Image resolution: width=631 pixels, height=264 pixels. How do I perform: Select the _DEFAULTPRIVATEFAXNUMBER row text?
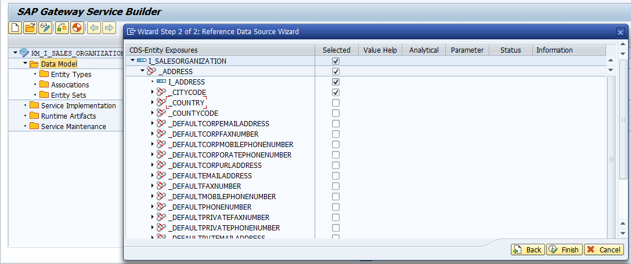pos(219,218)
